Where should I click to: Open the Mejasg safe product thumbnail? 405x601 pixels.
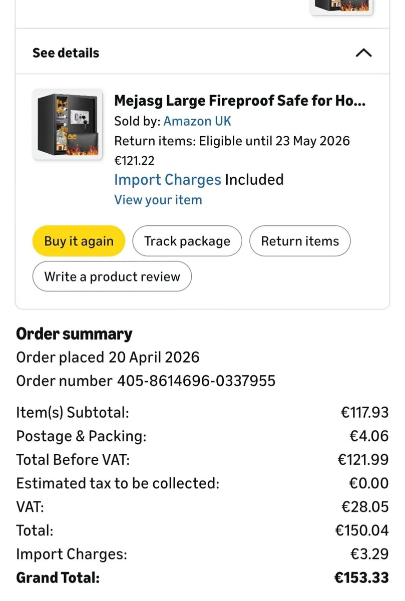pyautogui.click(x=68, y=125)
